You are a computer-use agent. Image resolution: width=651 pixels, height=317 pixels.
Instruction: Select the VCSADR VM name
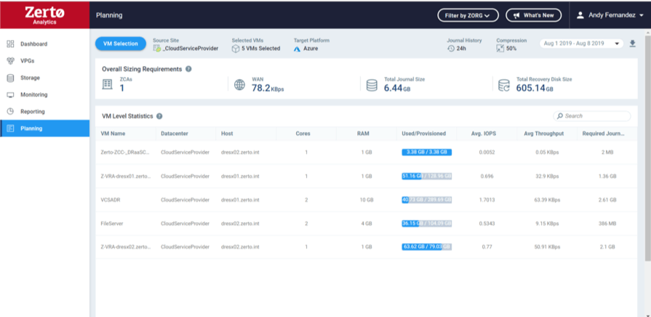click(x=111, y=200)
